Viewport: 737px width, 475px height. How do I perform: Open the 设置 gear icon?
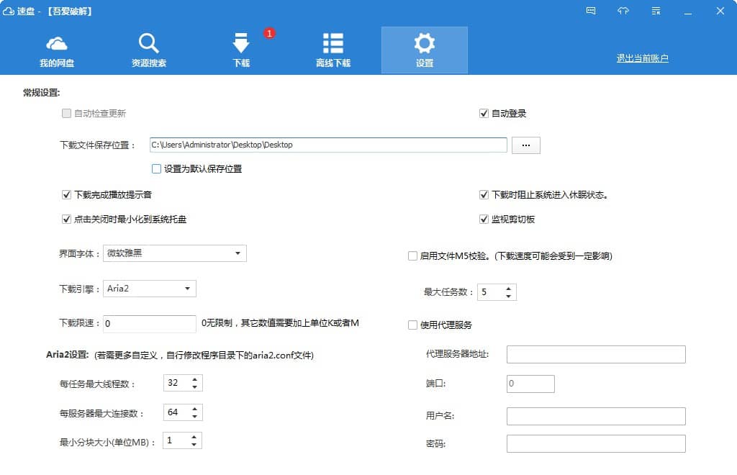point(425,43)
